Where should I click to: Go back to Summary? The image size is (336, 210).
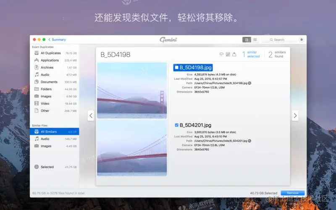point(57,39)
